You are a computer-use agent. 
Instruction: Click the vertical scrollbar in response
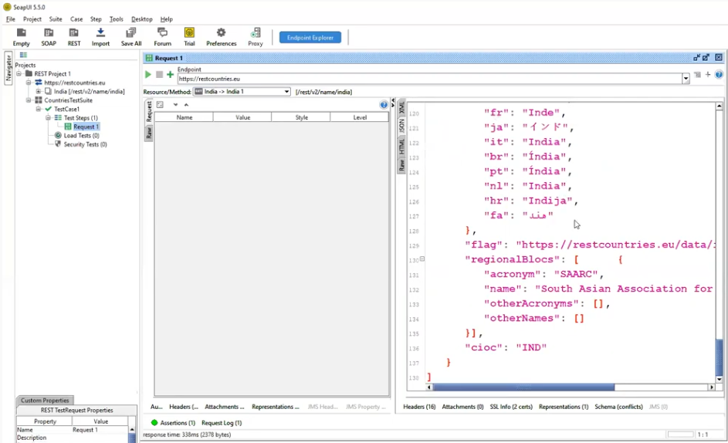point(720,357)
